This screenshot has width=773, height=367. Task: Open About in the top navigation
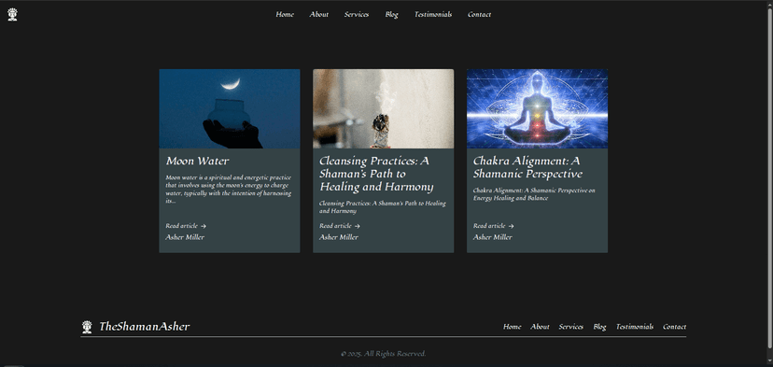[319, 14]
